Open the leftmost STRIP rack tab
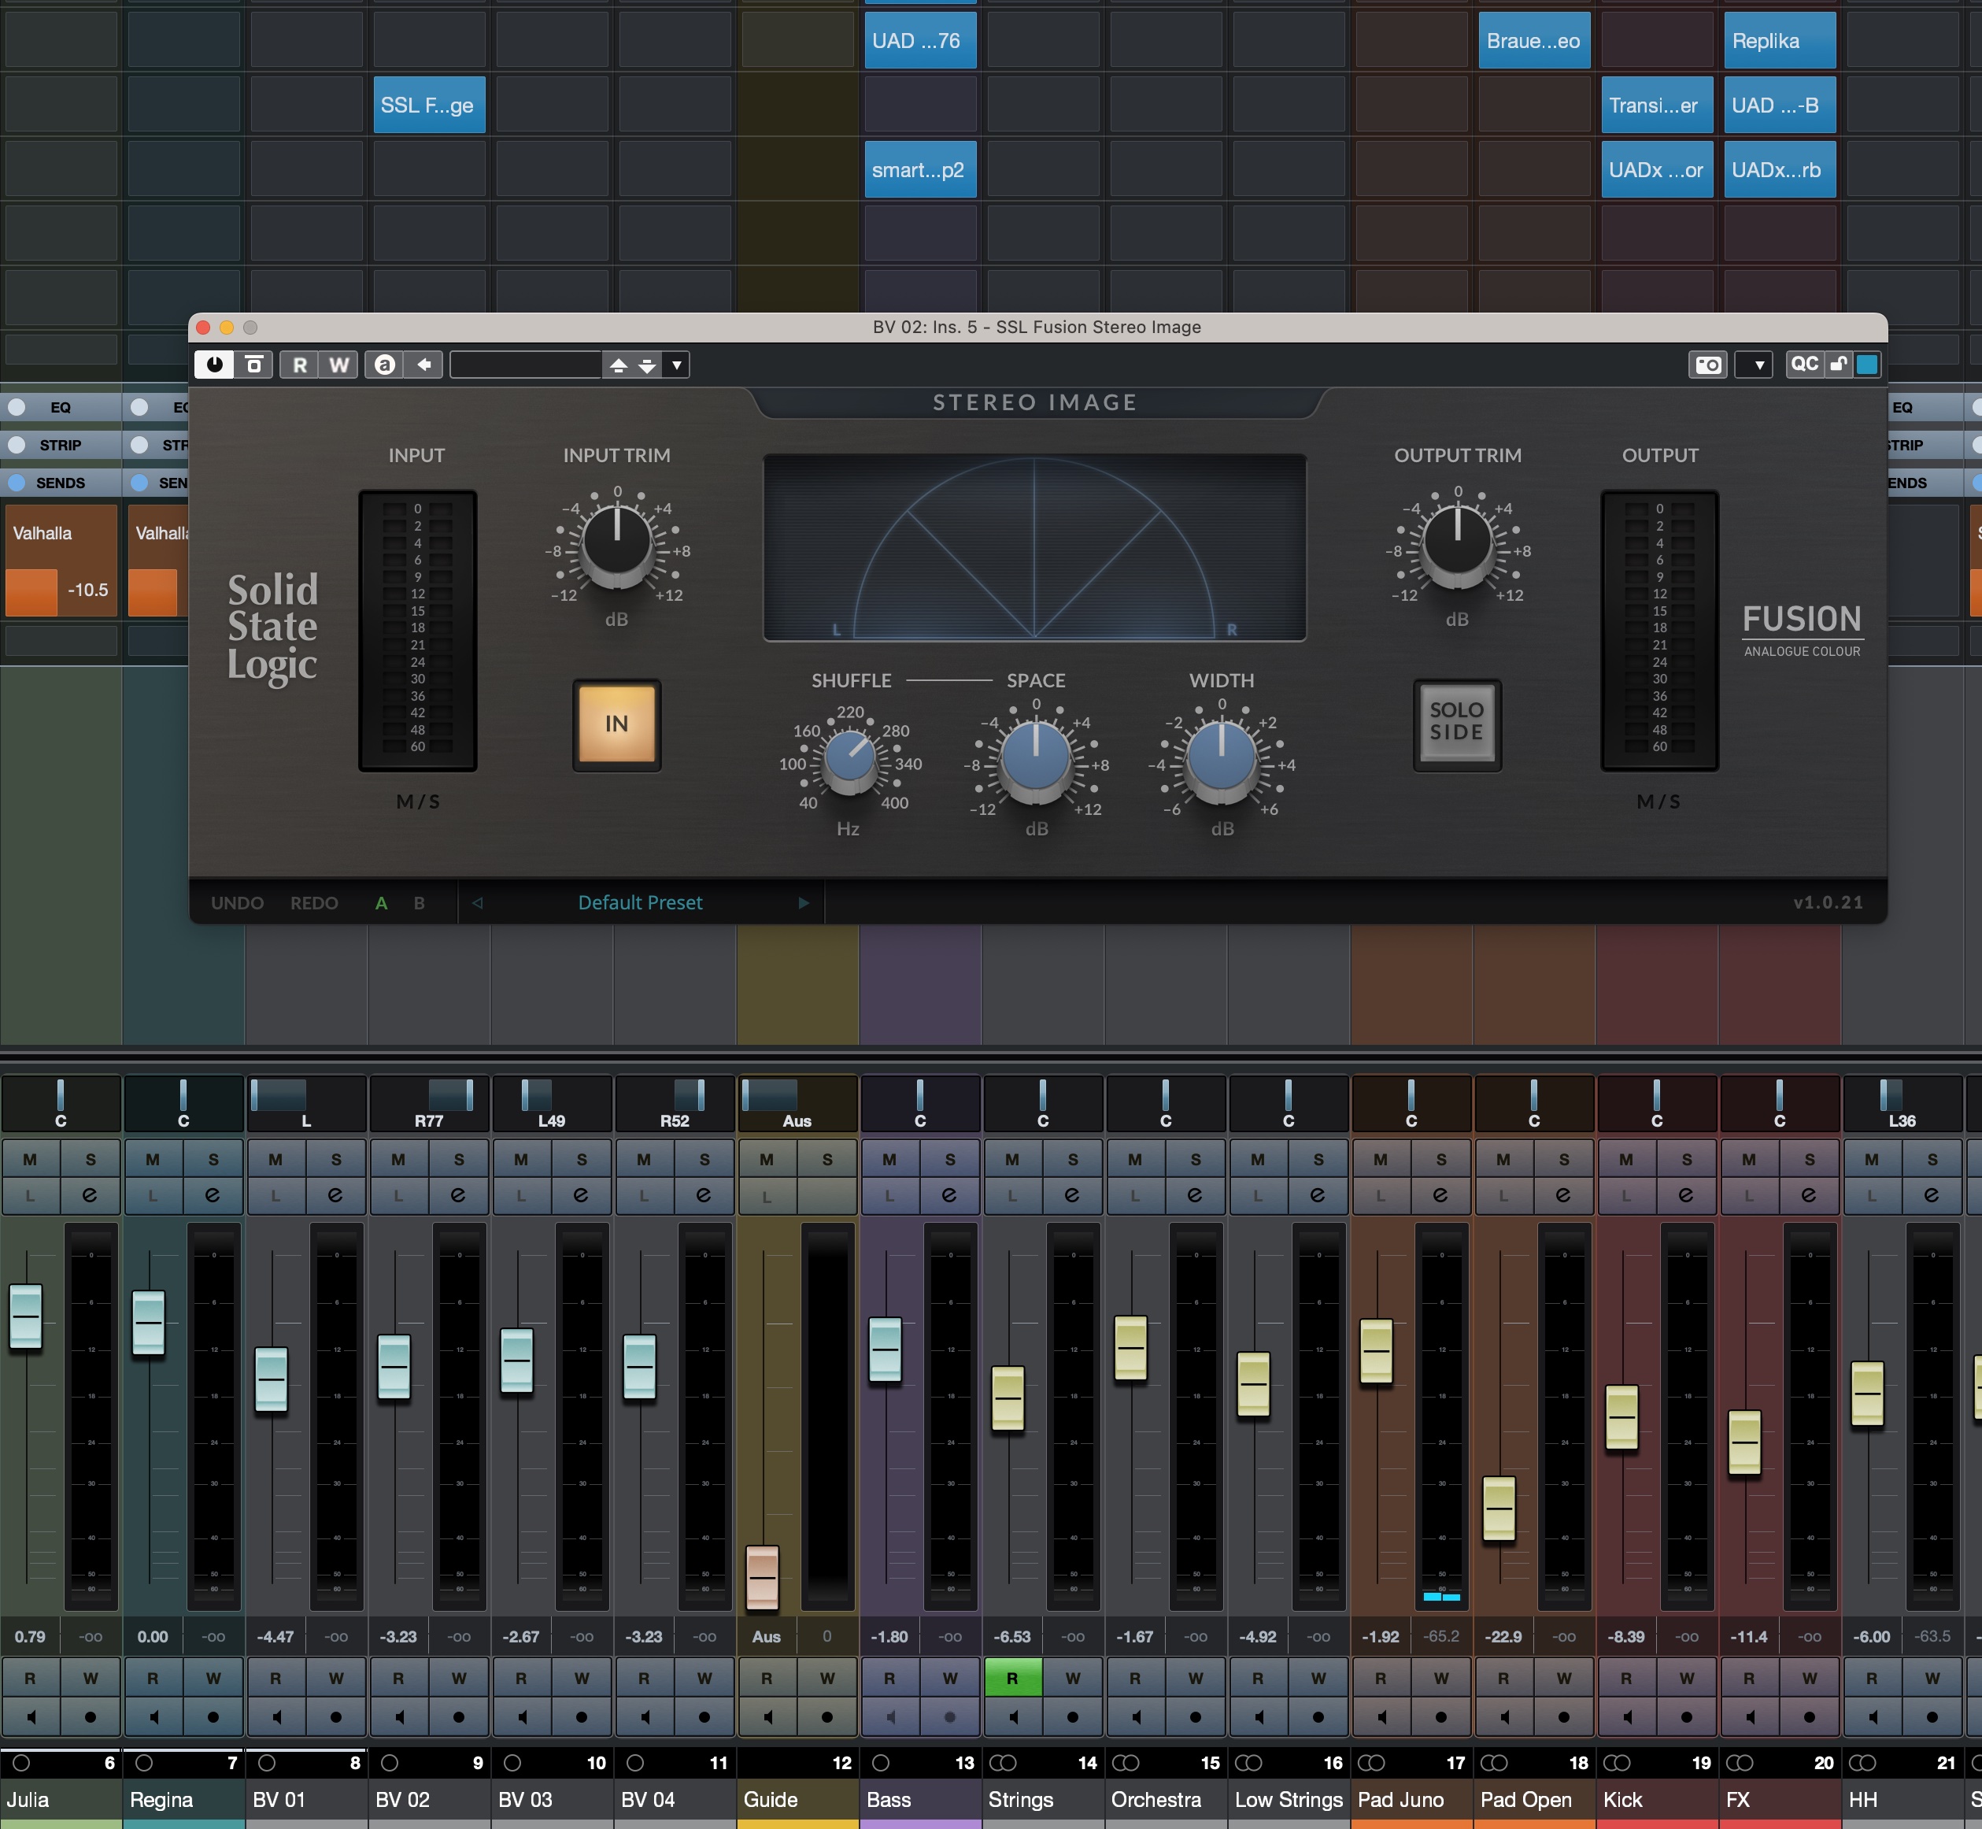Viewport: 1982px width, 1829px height. (61, 446)
